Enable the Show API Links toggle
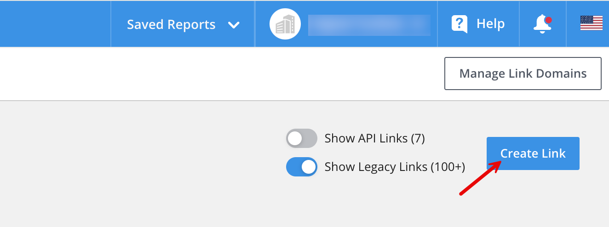 click(x=302, y=138)
